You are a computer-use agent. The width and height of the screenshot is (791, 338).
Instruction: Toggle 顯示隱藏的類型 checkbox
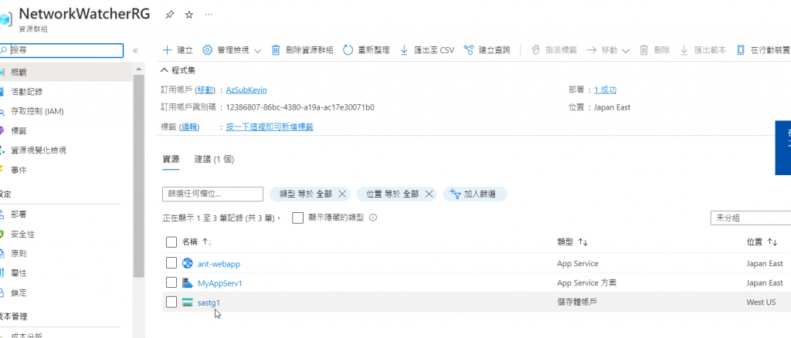pyautogui.click(x=297, y=218)
